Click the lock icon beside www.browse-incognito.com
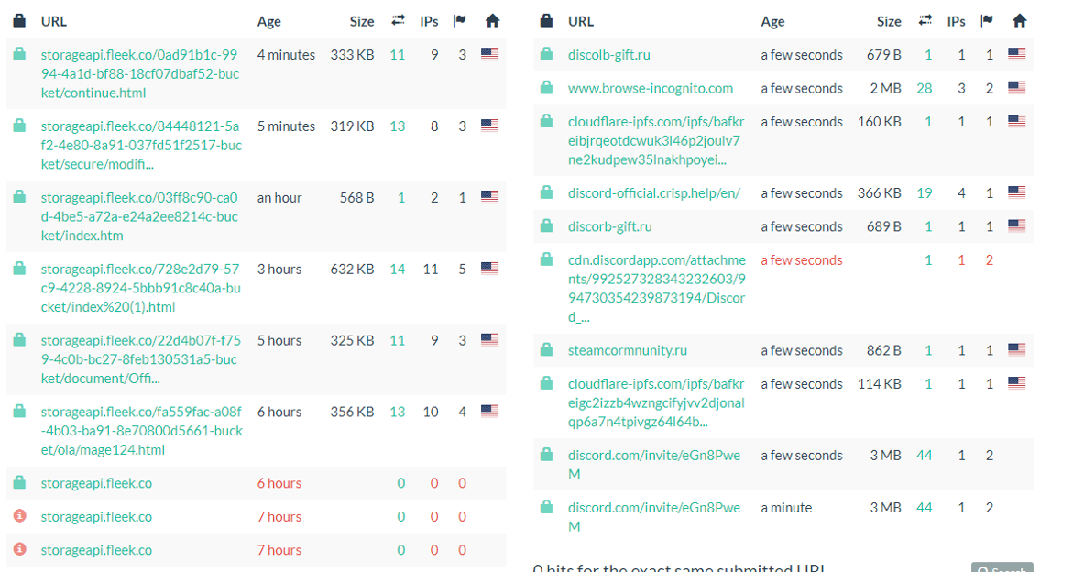 pos(546,87)
